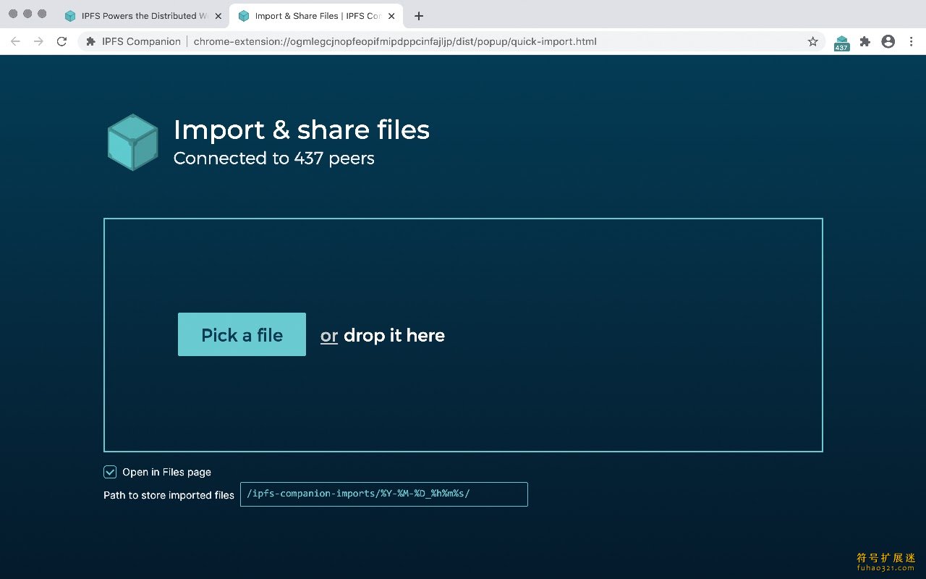This screenshot has height=579, width=926.
Task: Click the 'Path to store imported files' label
Action: tap(169, 495)
